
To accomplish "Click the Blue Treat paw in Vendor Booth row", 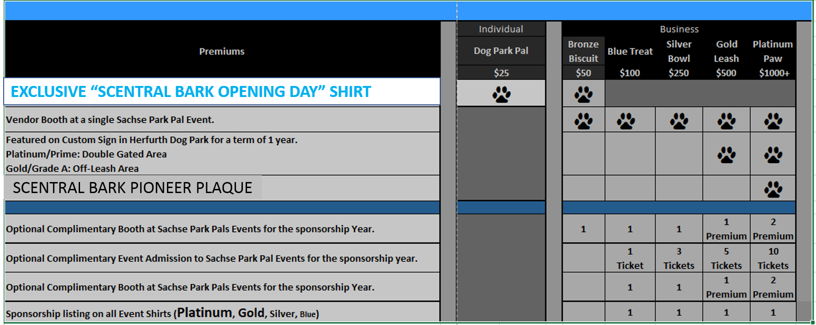I will click(626, 121).
